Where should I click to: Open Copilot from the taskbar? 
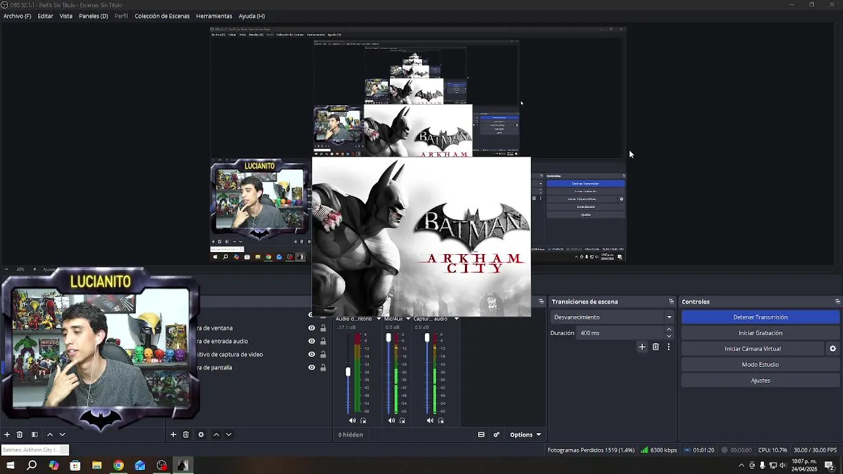53,465
